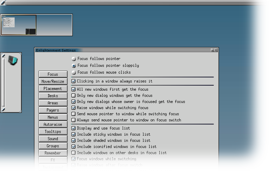This screenshot has width=272, height=179.
Task: Open the Focus settings page
Action: 53,74
